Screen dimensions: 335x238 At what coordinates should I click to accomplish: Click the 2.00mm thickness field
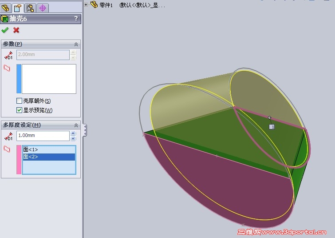(43, 55)
